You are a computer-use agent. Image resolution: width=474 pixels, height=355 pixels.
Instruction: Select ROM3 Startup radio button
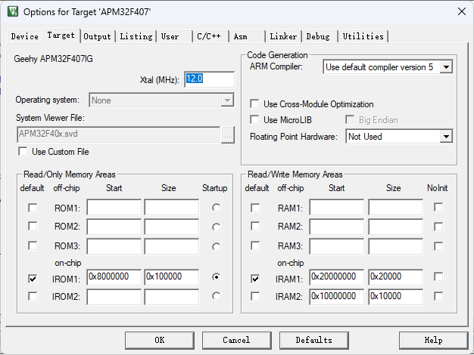[x=216, y=247]
